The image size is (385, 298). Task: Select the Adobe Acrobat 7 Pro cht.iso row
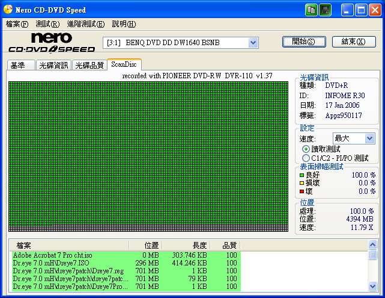126,255
